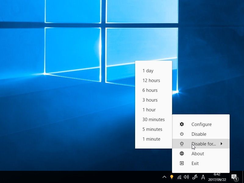Select 12 hours in the submenu
Image resolution: width=244 pixels, height=183 pixels.
click(x=154, y=81)
